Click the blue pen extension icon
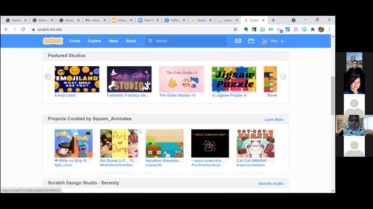The height and width of the screenshot is (209, 373). pos(287,30)
